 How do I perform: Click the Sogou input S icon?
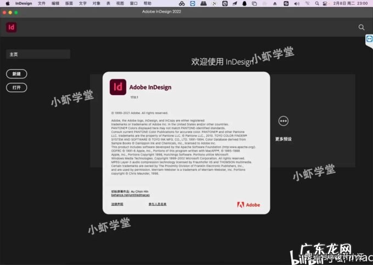286,4
